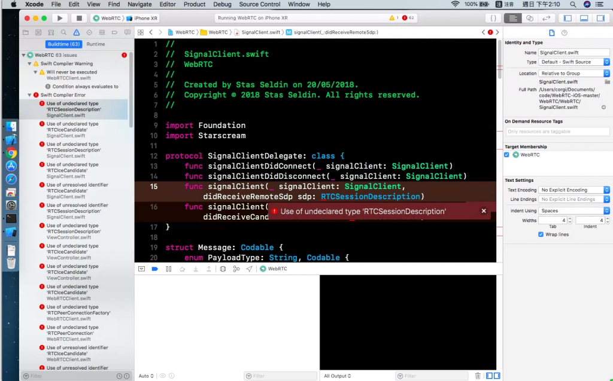Open the Location Relative to Group dropdown
The height and width of the screenshot is (381, 613).
pos(574,74)
